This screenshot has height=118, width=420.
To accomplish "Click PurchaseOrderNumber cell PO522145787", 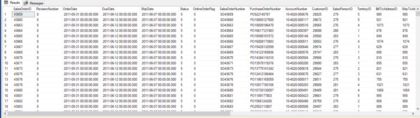I will tap(266, 14).
